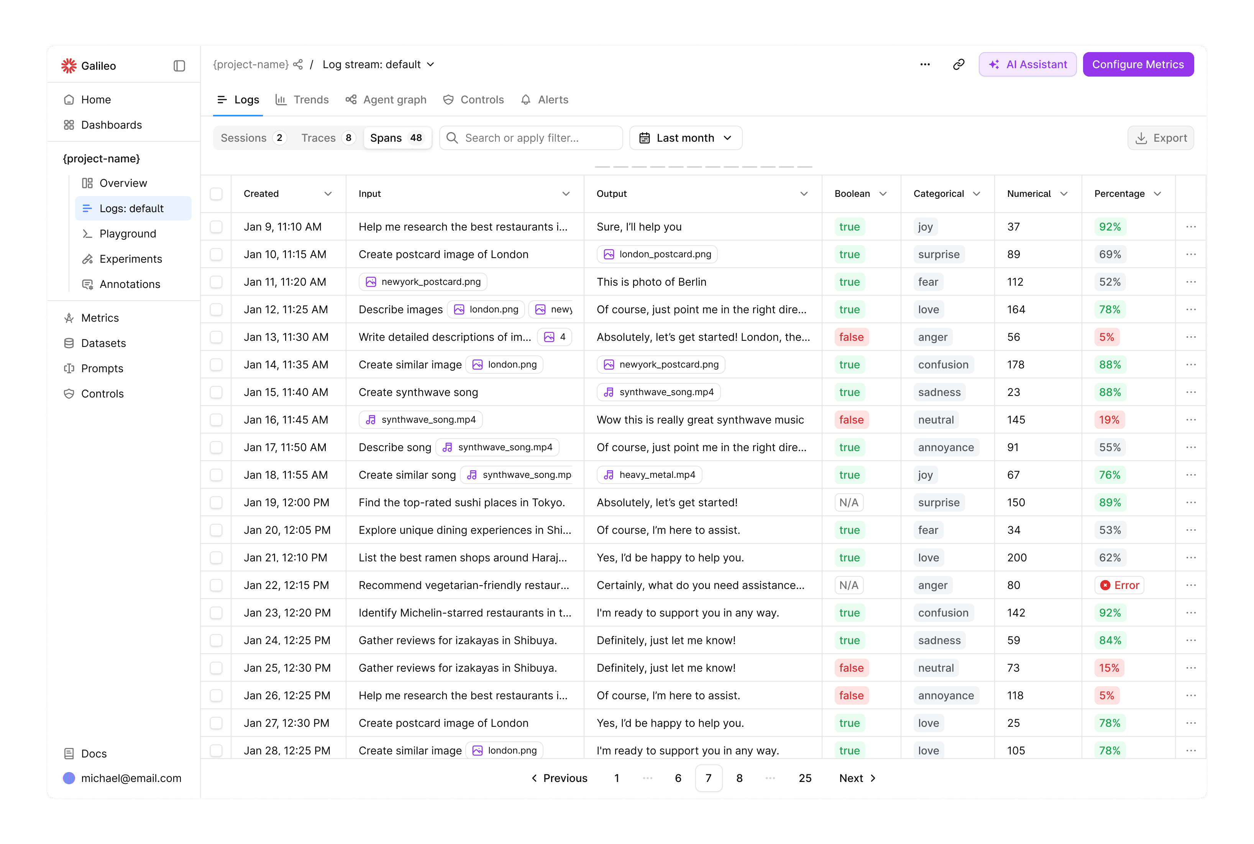Open synthwave_song.mp4 audio chip in Output column
Viewport: 1254px width, 844px height.
(x=658, y=392)
